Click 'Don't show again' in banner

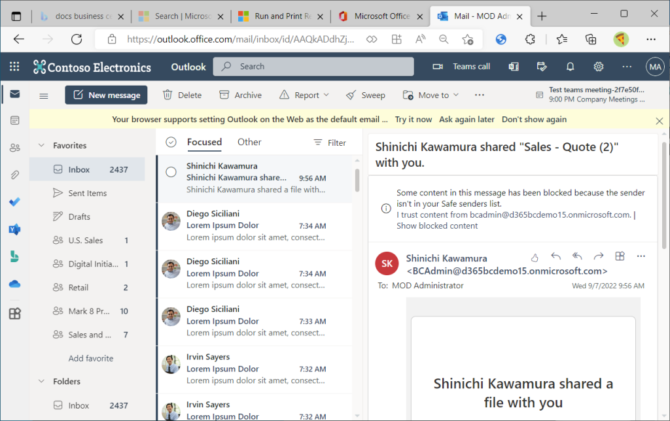534,120
